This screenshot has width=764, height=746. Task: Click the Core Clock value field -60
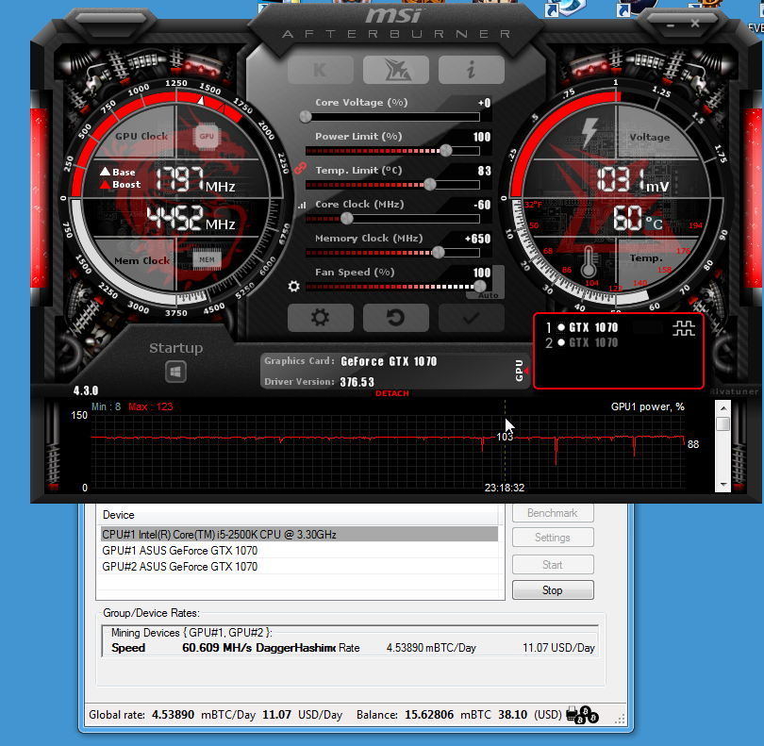482,205
